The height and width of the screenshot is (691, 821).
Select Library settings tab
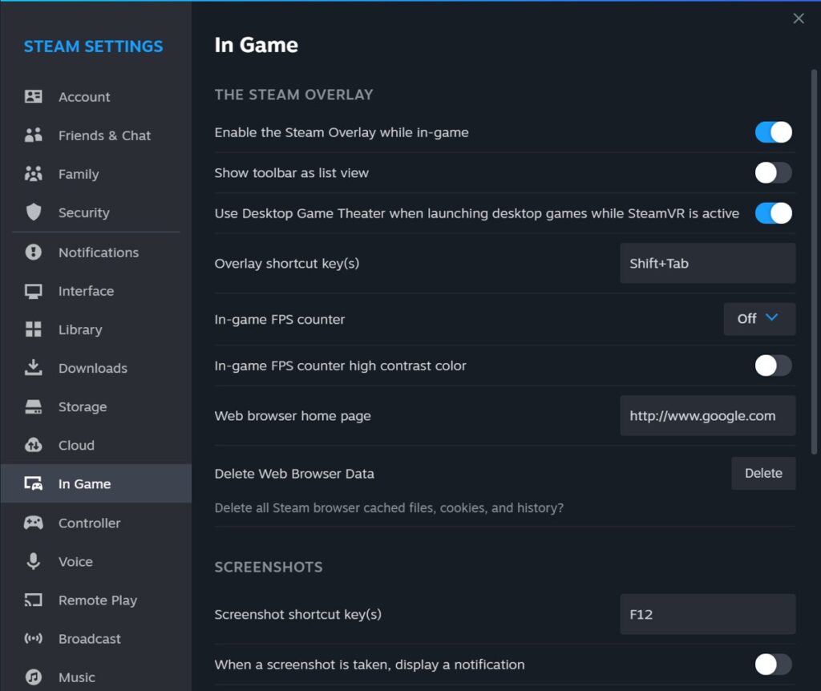pos(96,329)
